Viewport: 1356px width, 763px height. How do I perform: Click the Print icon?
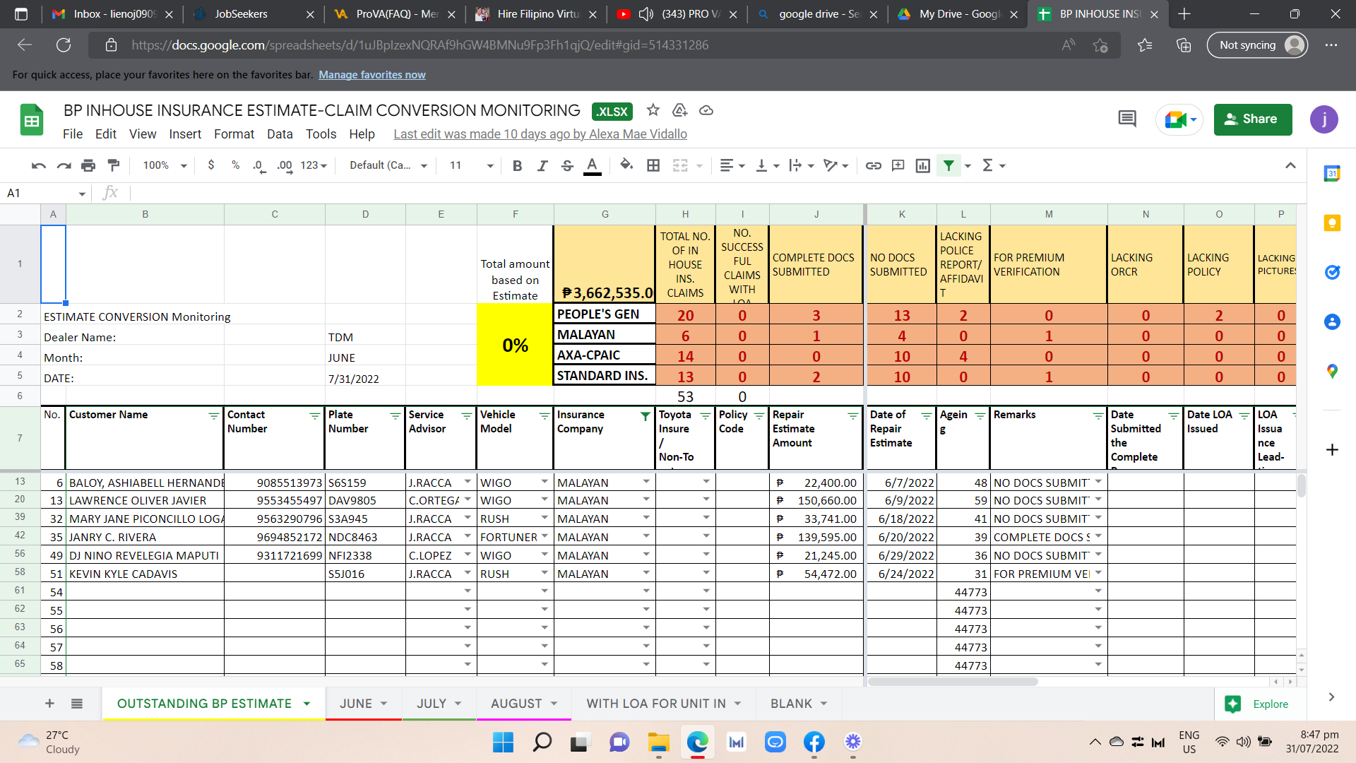click(x=88, y=165)
